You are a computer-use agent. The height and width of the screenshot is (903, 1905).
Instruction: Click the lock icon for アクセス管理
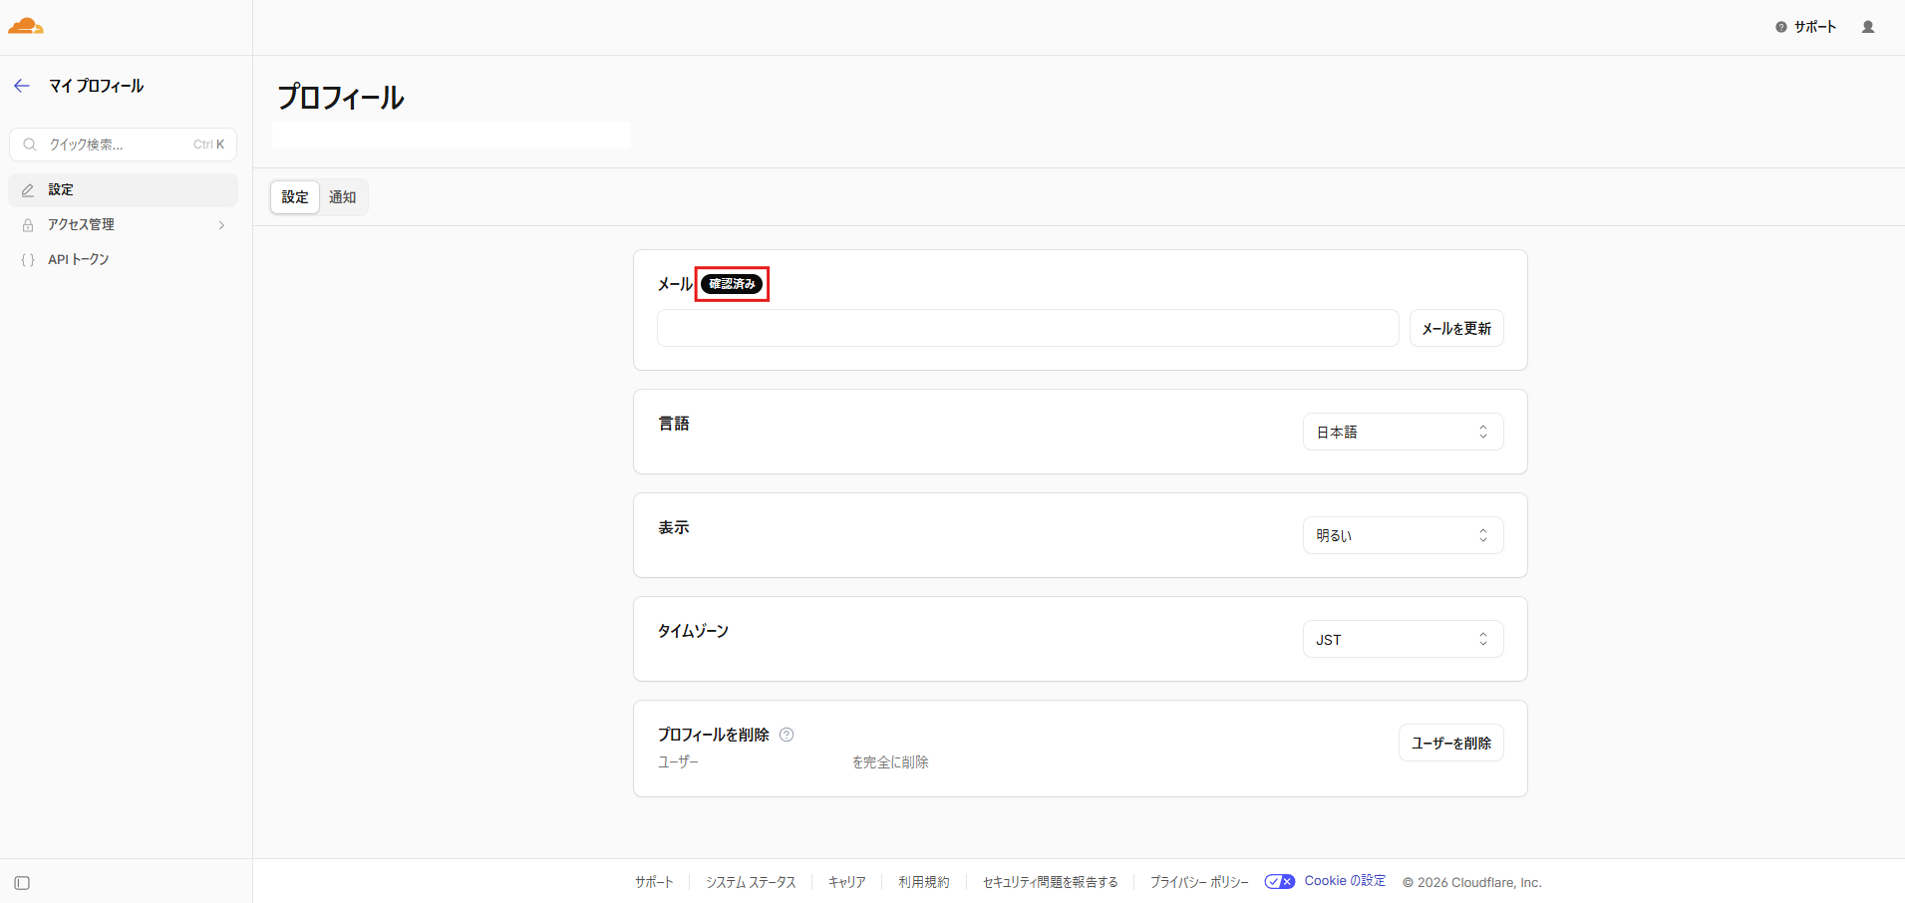[x=28, y=225]
